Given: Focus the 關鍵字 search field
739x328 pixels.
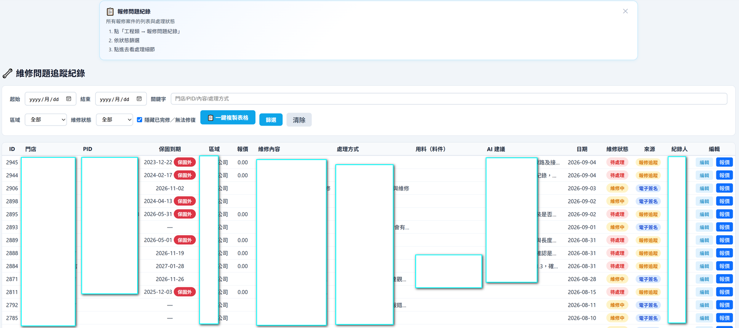Looking at the screenshot, I should (x=449, y=99).
